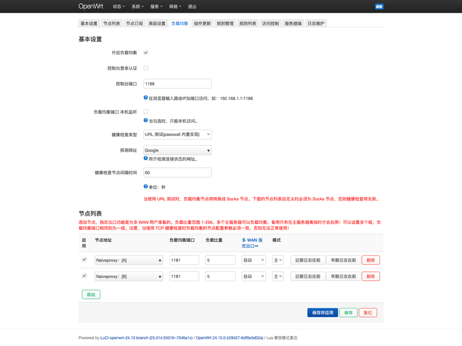462x346 pixels.
Task: Open the 多 WAN 自动 dropdown in the first row
Action: (x=254, y=260)
